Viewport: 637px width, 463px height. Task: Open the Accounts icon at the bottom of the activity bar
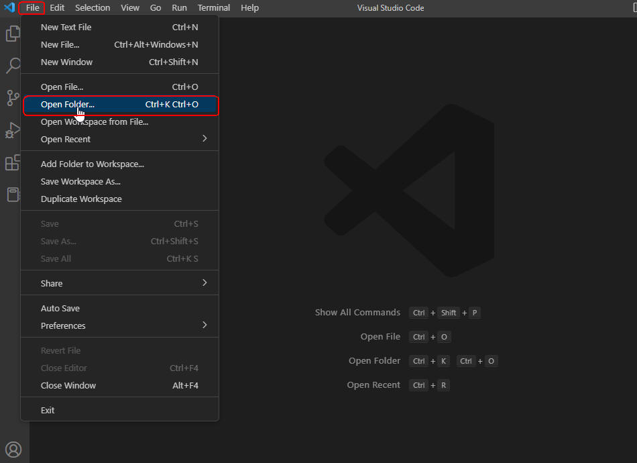click(13, 450)
